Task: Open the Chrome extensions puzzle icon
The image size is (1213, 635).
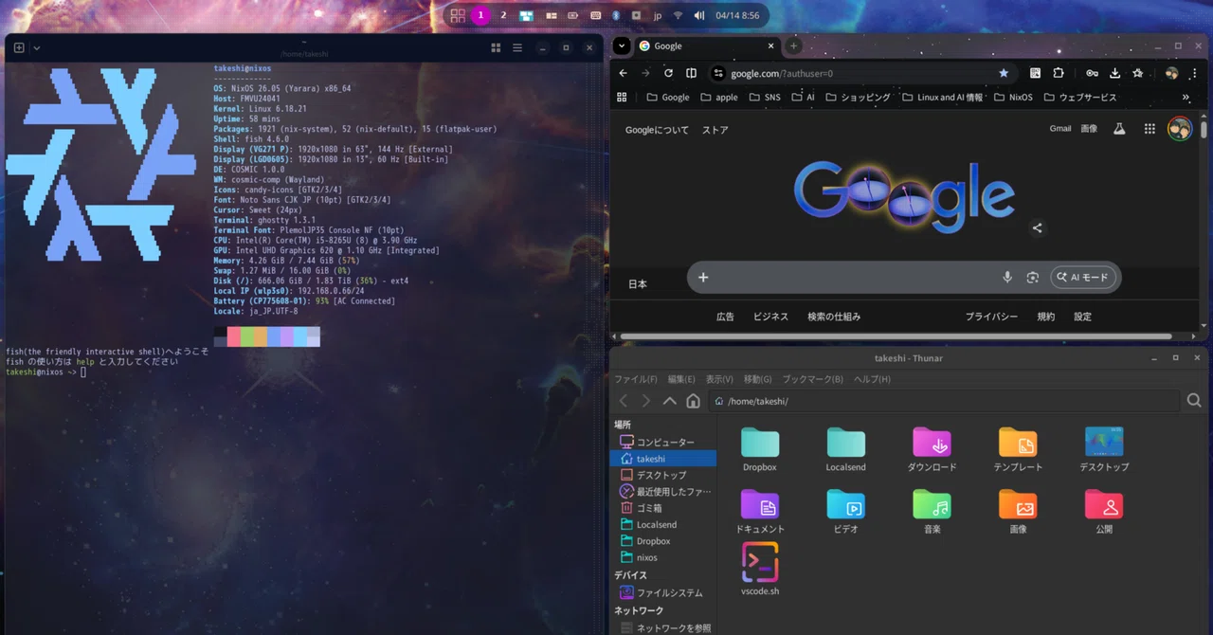Action: point(1059,73)
